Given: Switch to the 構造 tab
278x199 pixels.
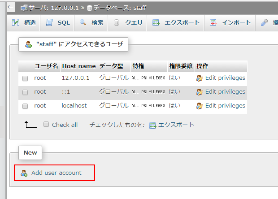Looking at the screenshot, I should tap(23, 23).
